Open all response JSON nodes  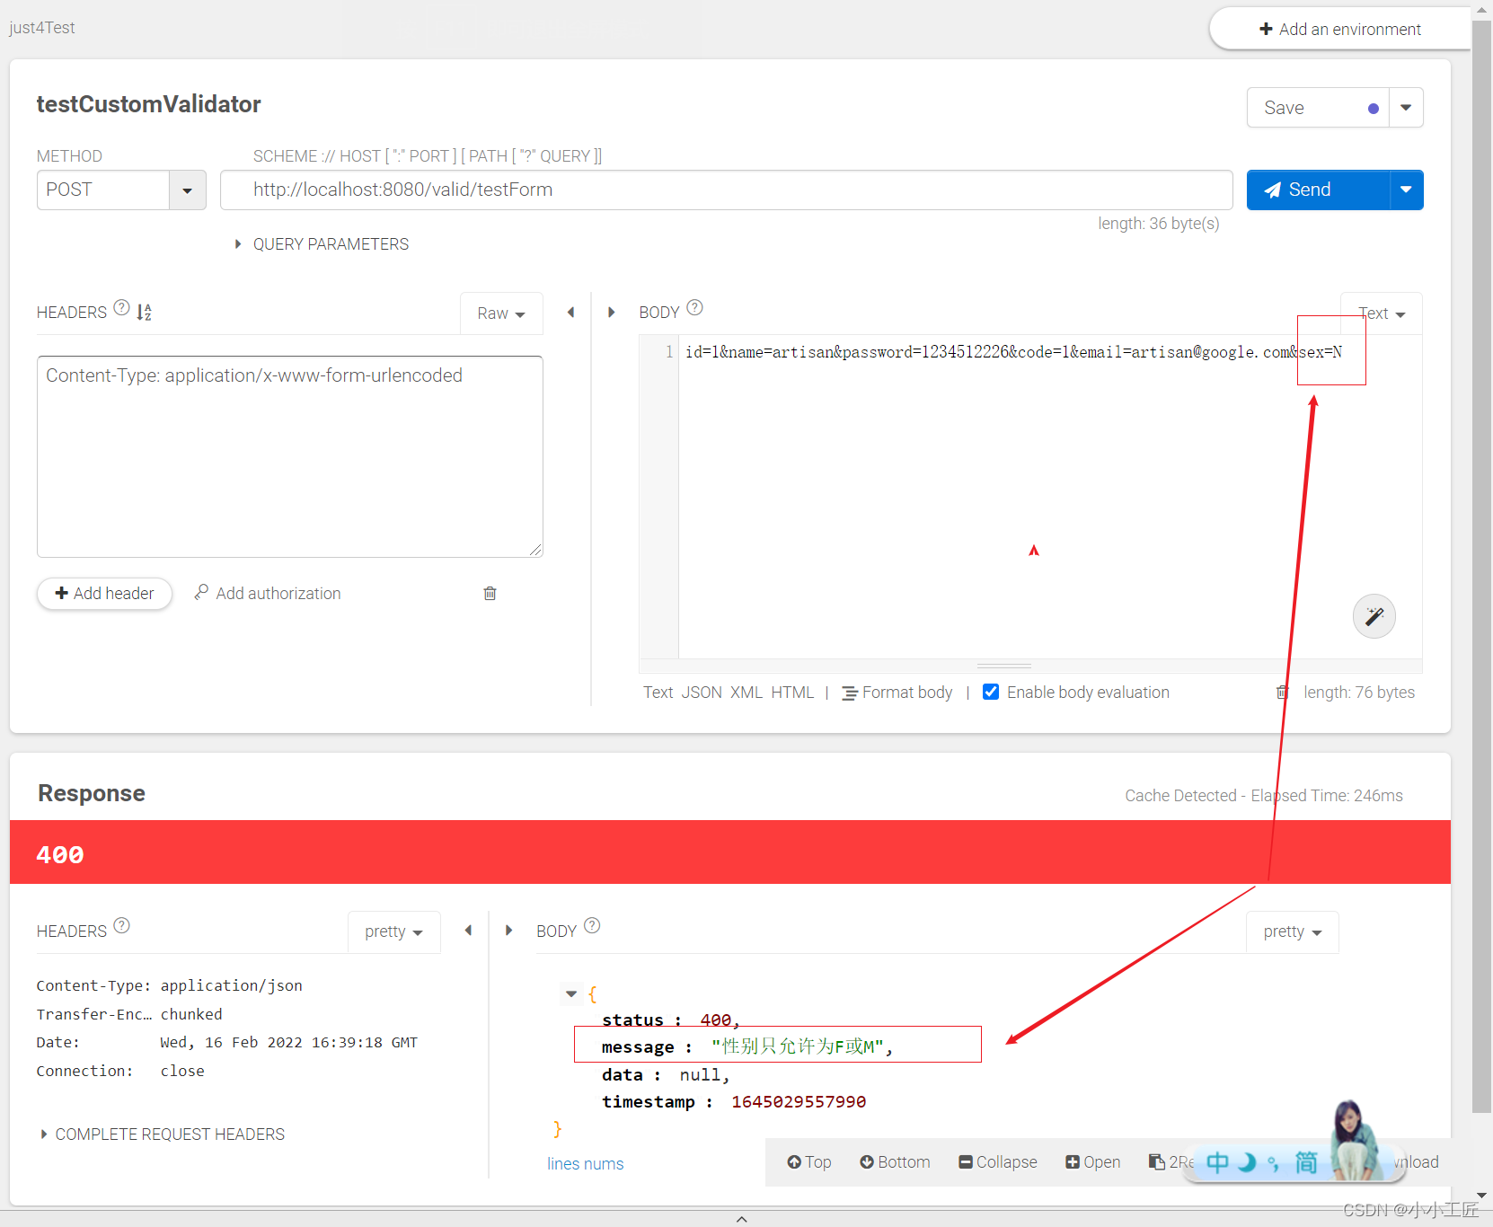[x=1092, y=1162]
